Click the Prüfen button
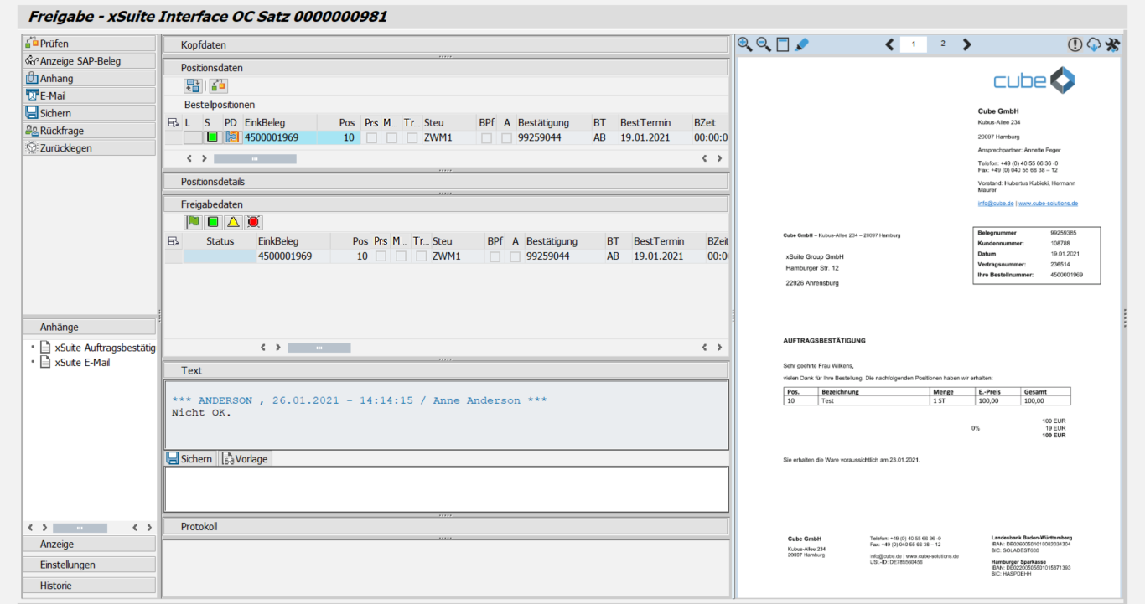Screen dimensions: 1145x604 pos(89,44)
